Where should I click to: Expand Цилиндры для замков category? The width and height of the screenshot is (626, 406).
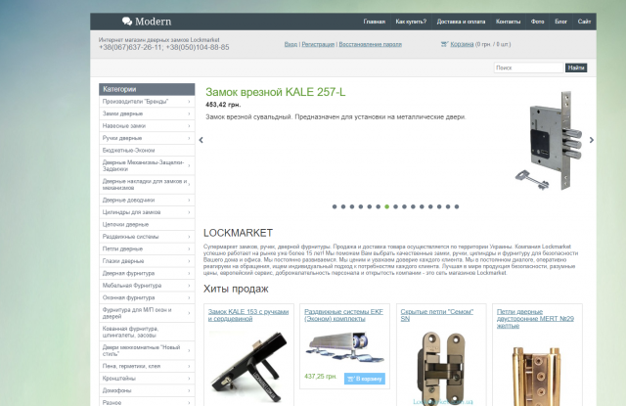147,212
